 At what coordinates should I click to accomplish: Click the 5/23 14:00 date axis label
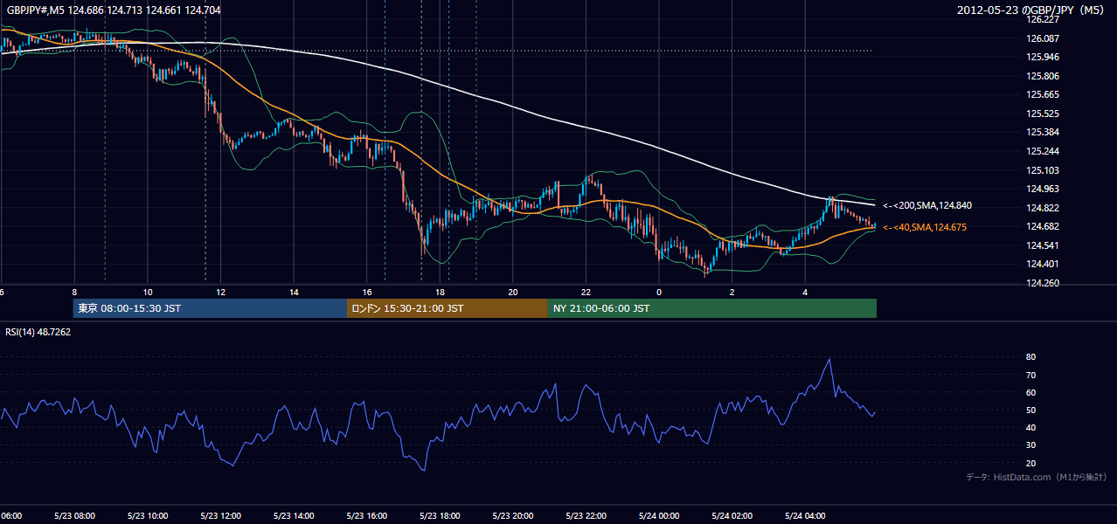tap(294, 516)
